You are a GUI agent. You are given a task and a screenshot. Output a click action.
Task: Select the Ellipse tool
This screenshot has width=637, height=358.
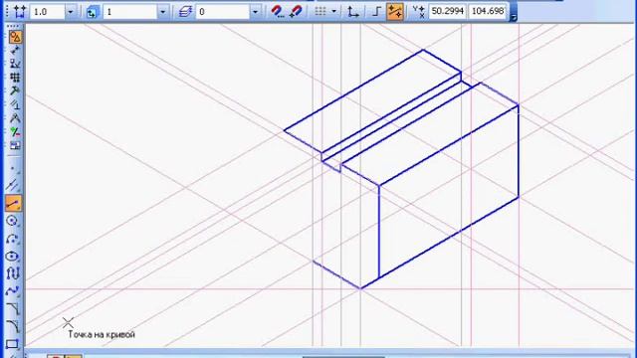pos(13,257)
